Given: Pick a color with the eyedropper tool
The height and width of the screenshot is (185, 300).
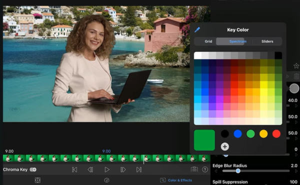Looking at the screenshot, I should pyautogui.click(x=197, y=30).
